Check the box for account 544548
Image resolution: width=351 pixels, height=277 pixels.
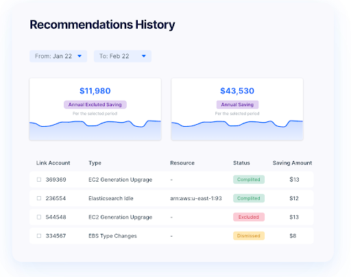(39, 217)
